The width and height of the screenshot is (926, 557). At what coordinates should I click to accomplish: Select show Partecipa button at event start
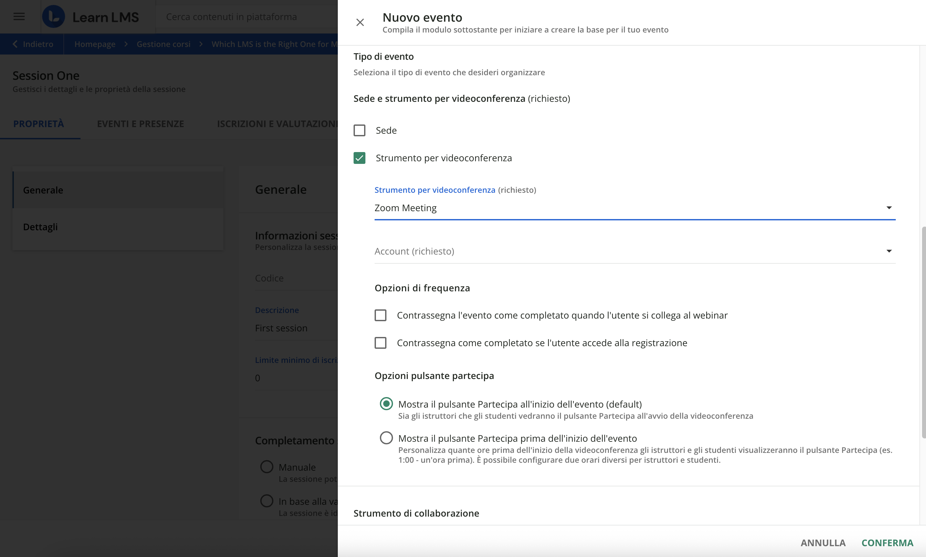point(386,404)
